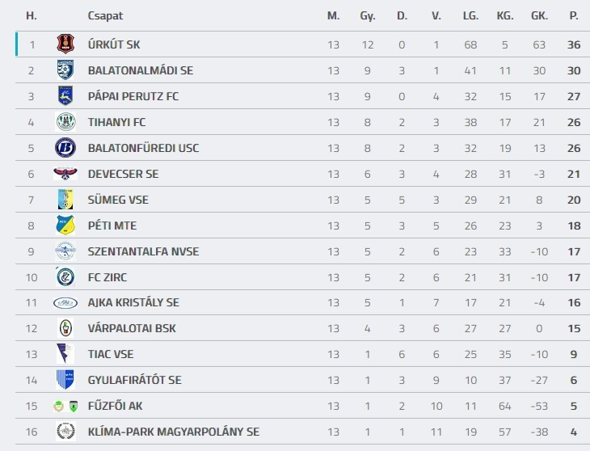Click the FC Zirc club logo

pos(65,277)
